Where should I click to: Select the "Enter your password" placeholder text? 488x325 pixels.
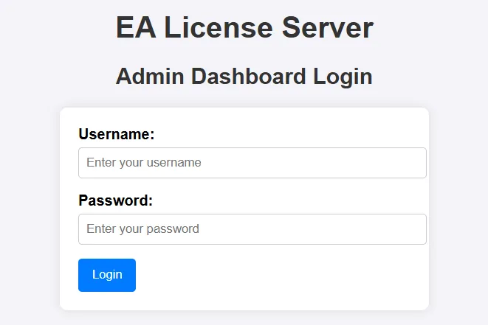tap(142, 229)
